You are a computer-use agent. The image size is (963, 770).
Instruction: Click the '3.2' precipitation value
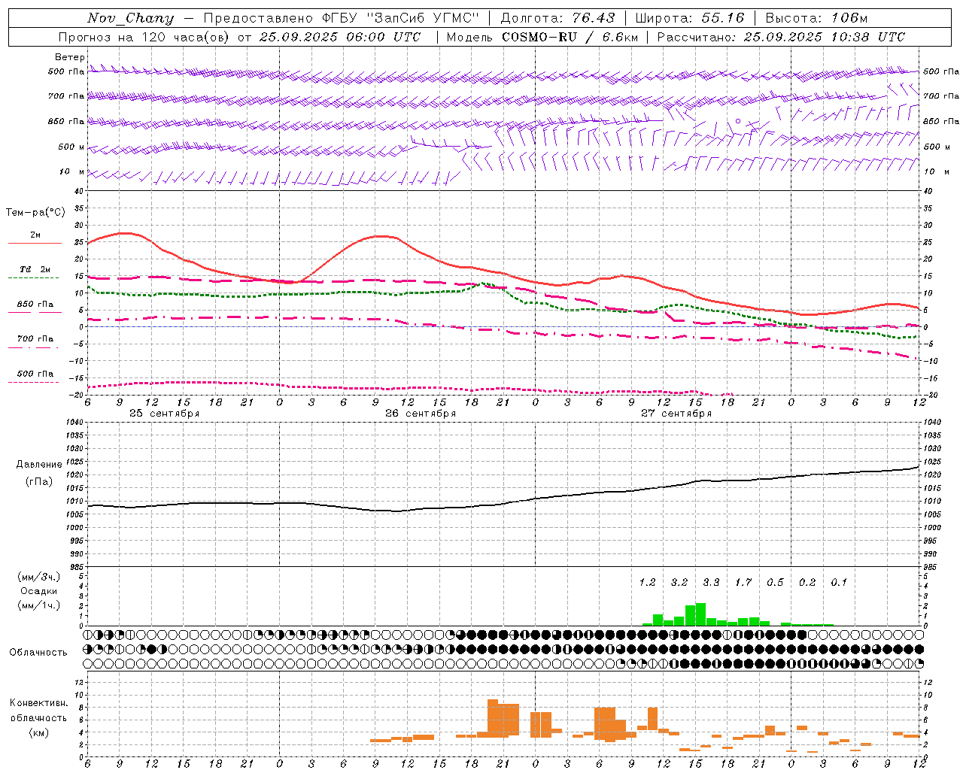pyautogui.click(x=679, y=583)
